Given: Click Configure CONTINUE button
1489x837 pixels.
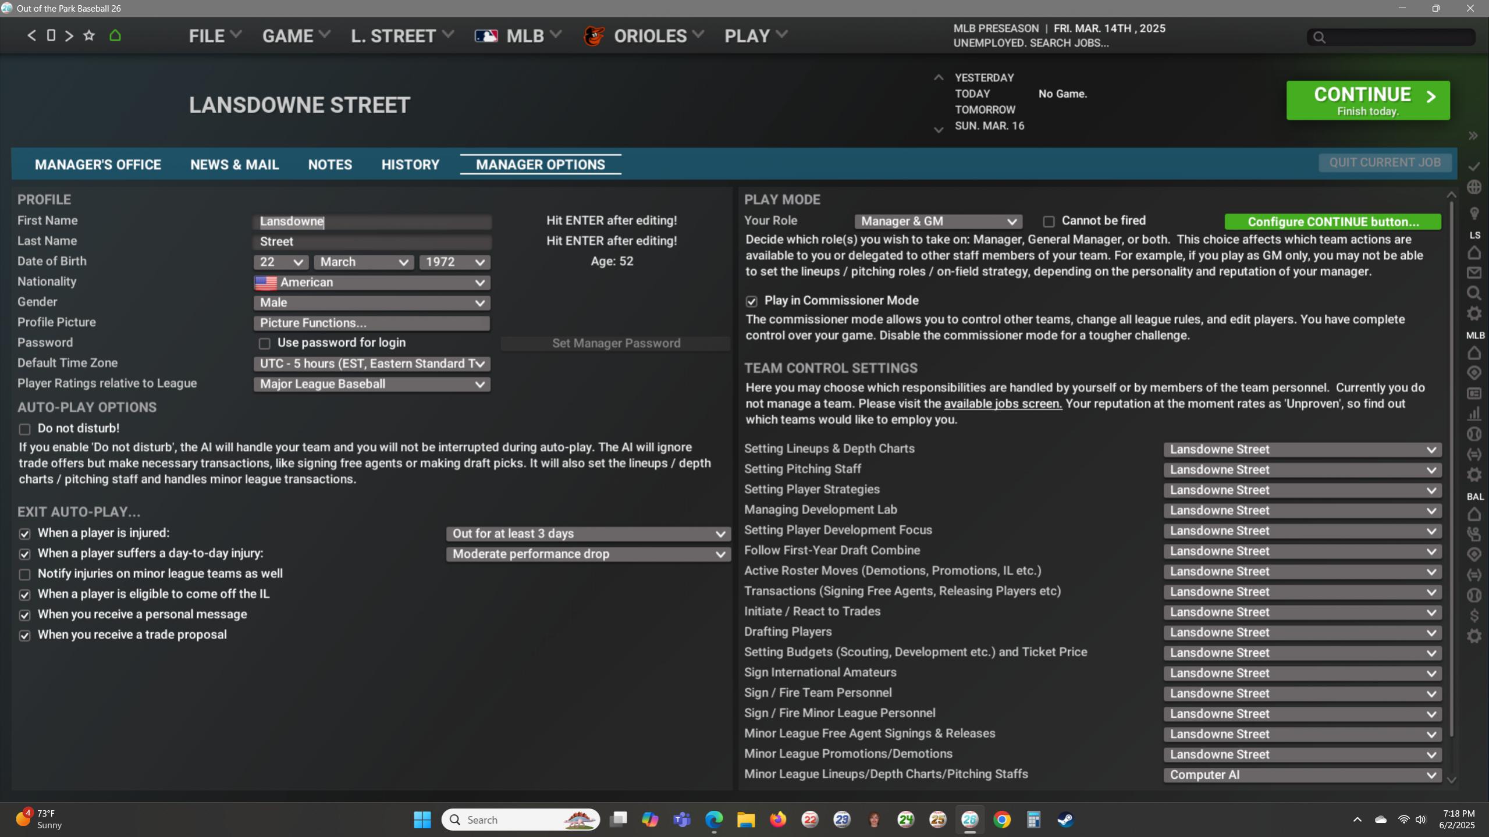Looking at the screenshot, I should pos(1332,222).
